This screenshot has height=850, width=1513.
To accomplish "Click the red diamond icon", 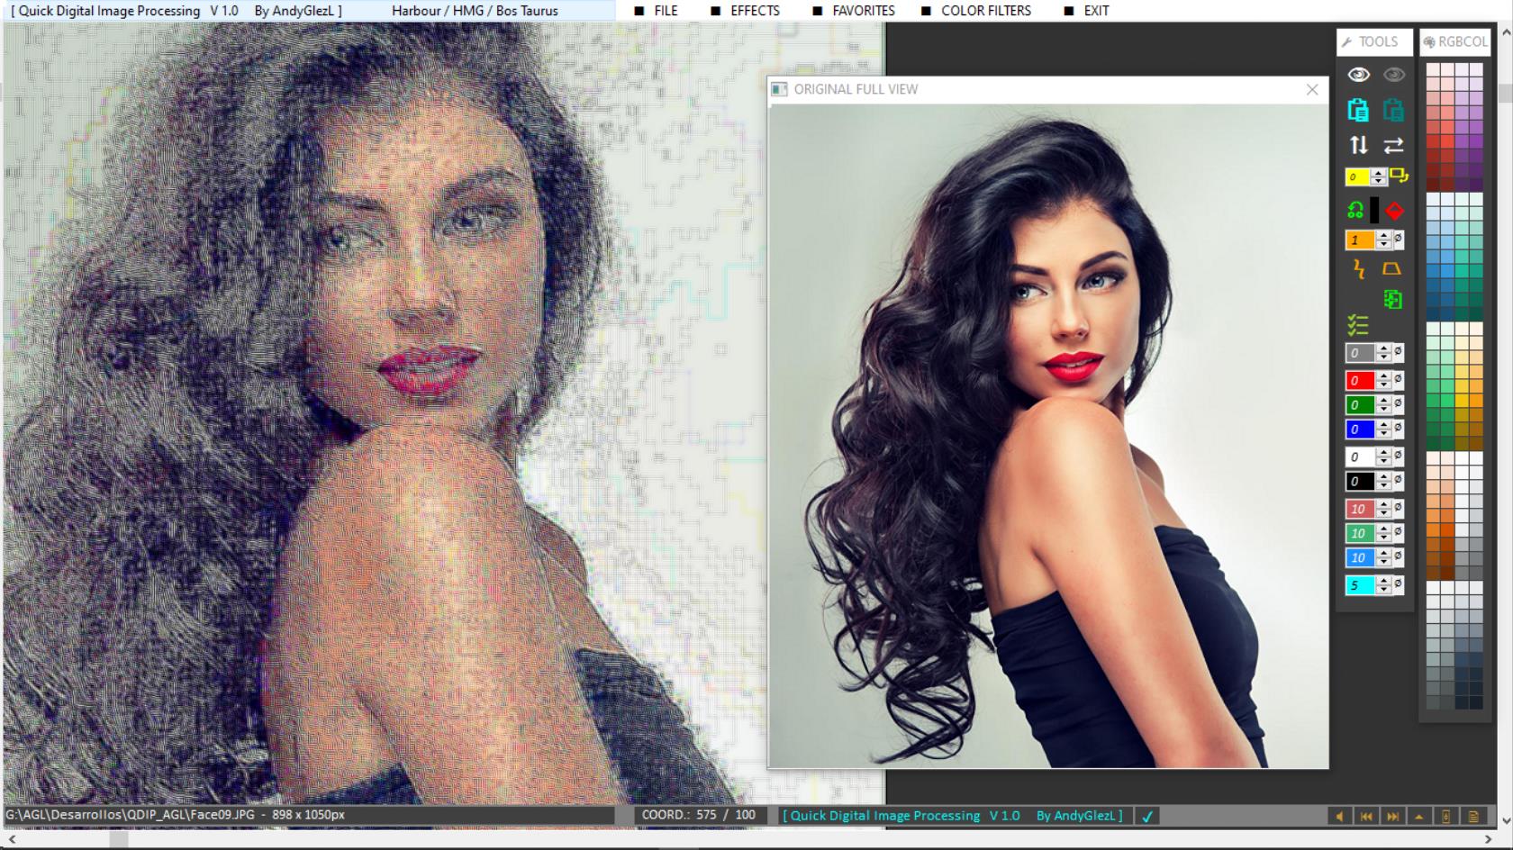I will click(x=1394, y=211).
